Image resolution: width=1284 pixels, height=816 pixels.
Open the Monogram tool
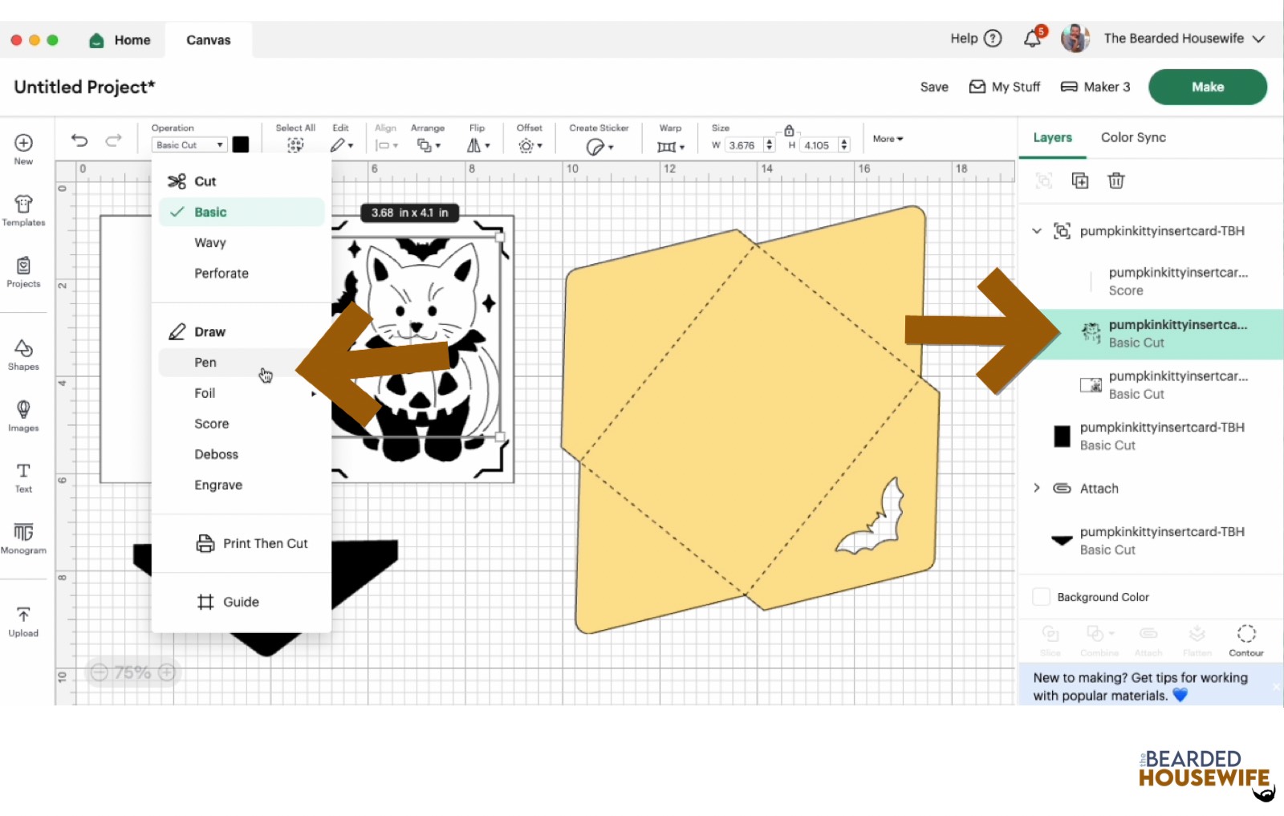click(23, 538)
